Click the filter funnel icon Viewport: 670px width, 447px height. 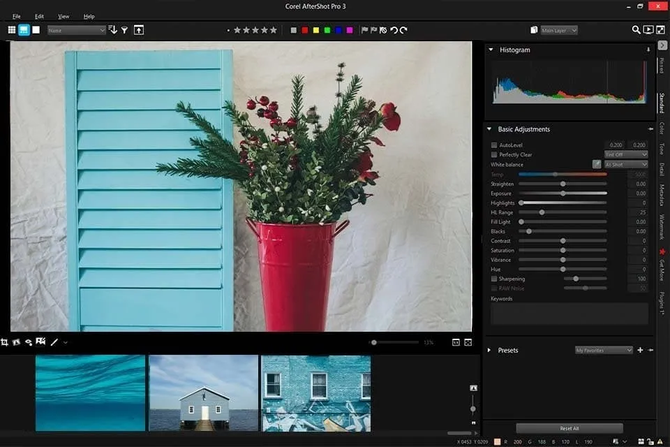pyautogui.click(x=124, y=30)
